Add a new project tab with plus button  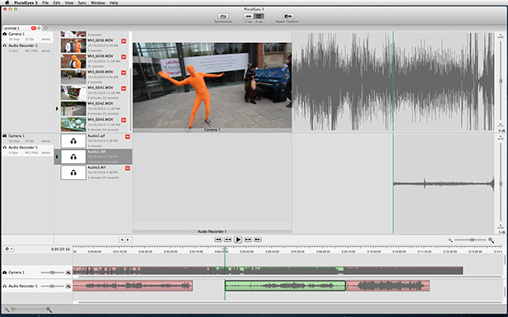pyautogui.click(x=45, y=28)
